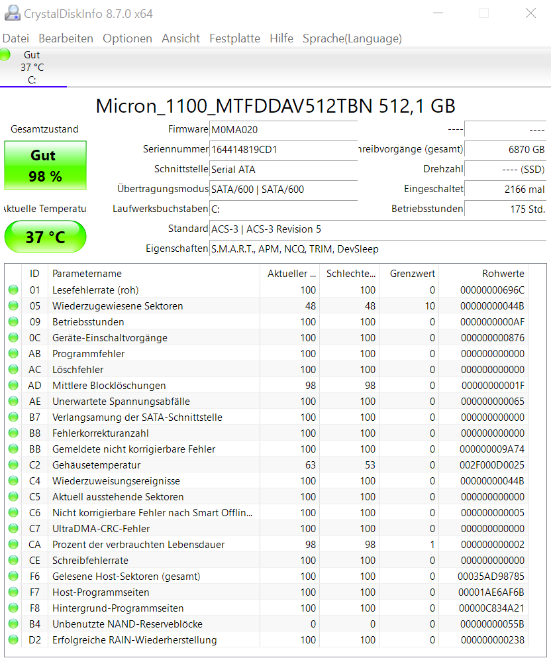The height and width of the screenshot is (662, 551).
Task: Select raw value 00000000696C
Action: (x=492, y=290)
